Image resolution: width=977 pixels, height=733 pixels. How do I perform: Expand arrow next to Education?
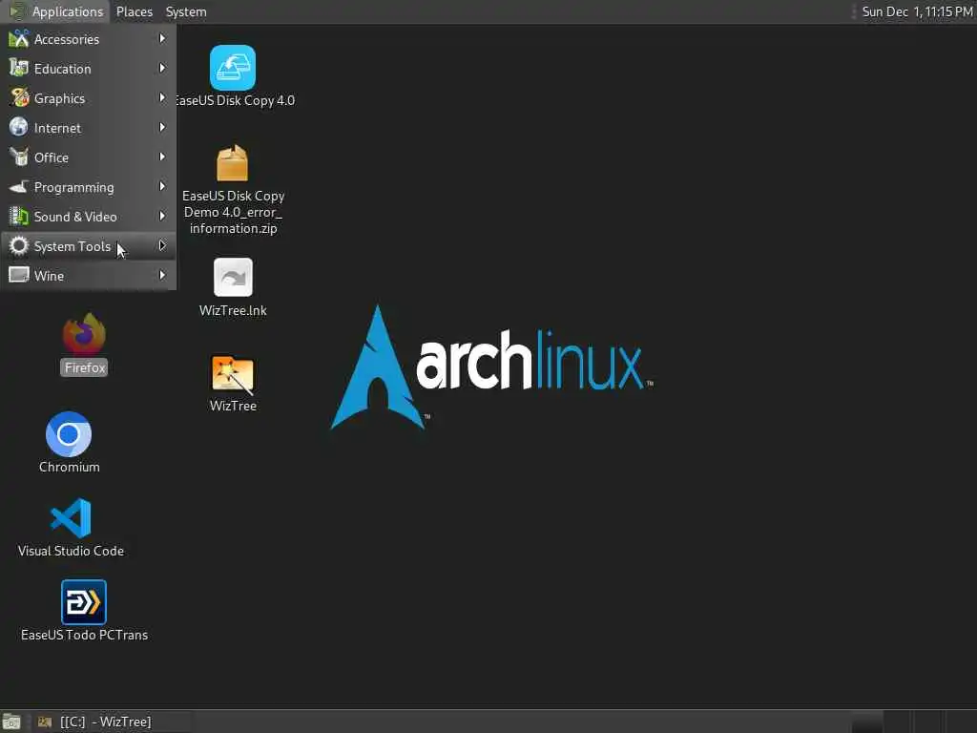(x=162, y=68)
